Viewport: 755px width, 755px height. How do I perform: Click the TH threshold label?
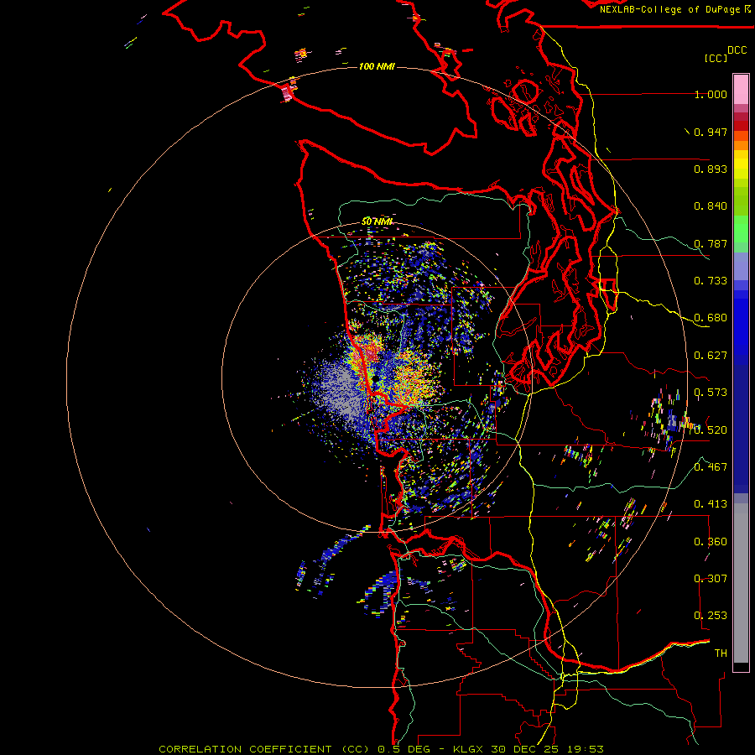721,653
